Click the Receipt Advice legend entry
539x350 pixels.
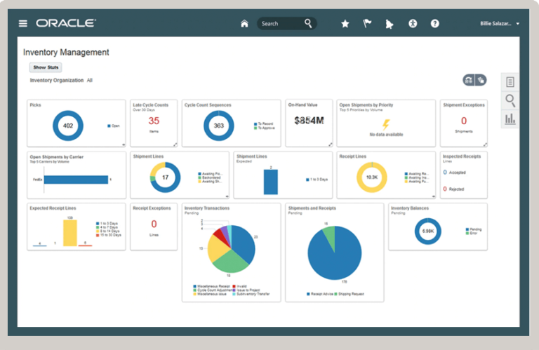(320, 294)
